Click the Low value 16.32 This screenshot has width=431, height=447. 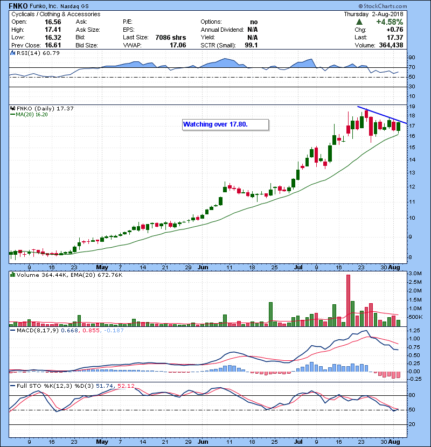53,37
